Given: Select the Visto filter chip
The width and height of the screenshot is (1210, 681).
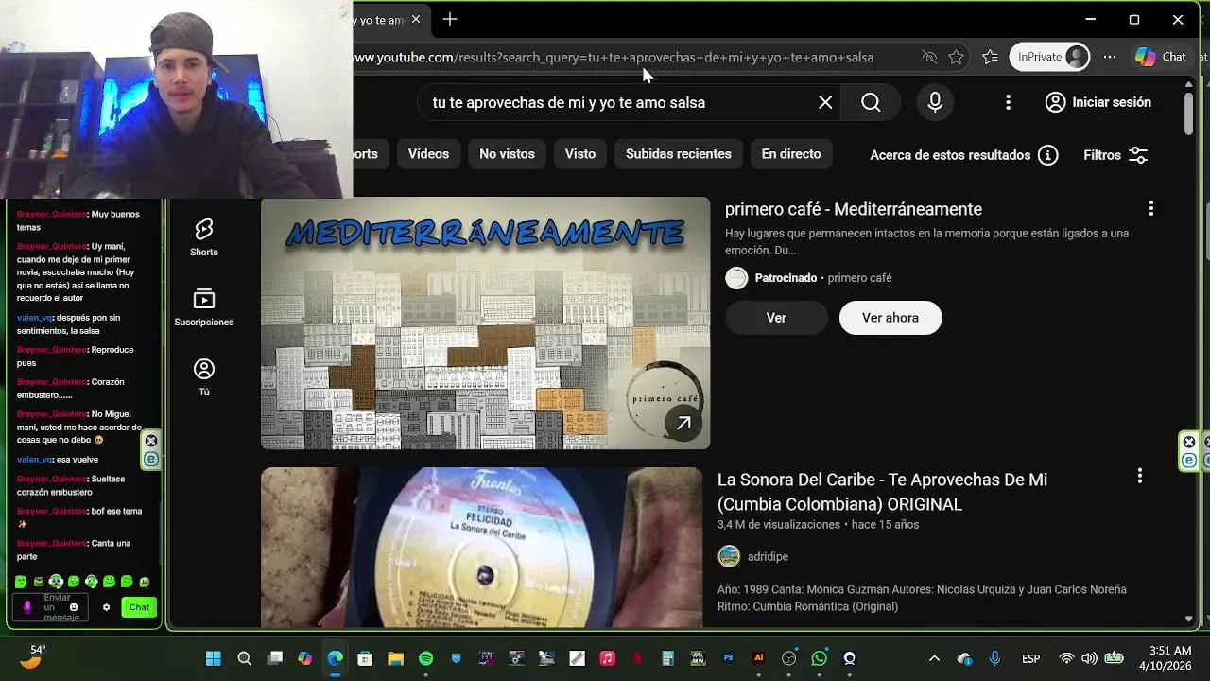Looking at the screenshot, I should 580,154.
